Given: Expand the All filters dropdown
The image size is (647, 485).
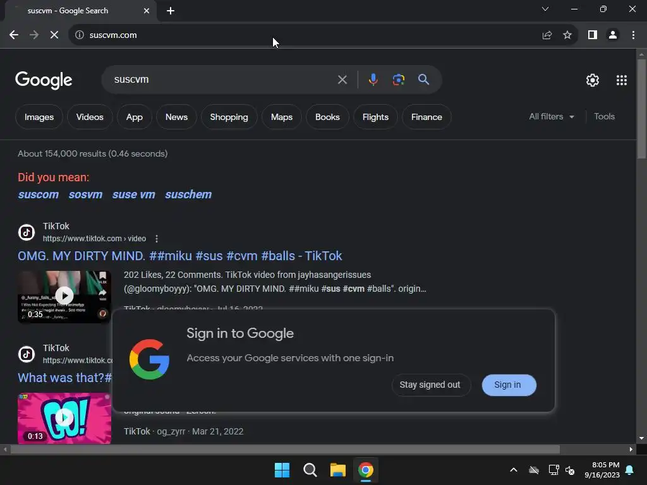Looking at the screenshot, I should [x=552, y=117].
